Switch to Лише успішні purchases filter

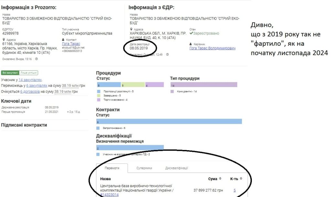click(x=28, y=73)
